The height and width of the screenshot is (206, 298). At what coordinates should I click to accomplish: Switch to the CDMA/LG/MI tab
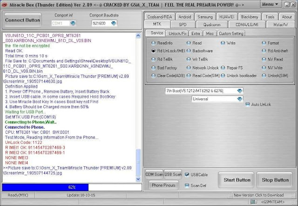[x=247, y=25]
